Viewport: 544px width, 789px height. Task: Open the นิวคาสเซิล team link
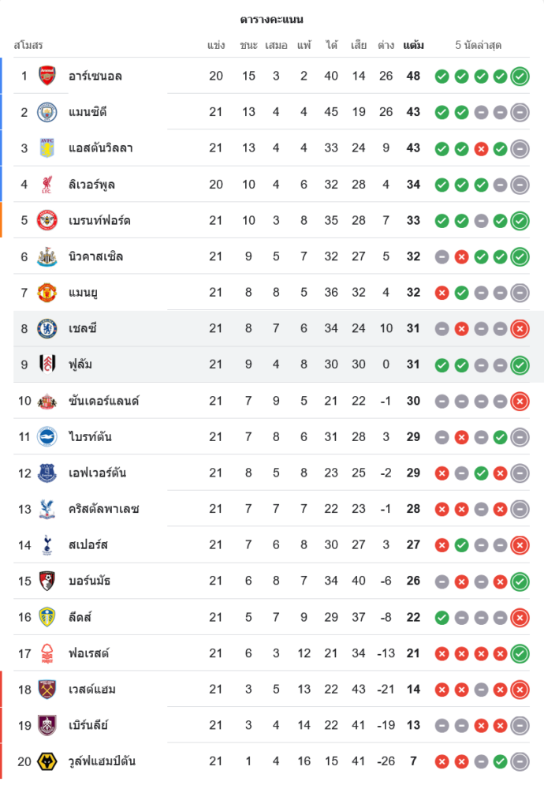(95, 256)
